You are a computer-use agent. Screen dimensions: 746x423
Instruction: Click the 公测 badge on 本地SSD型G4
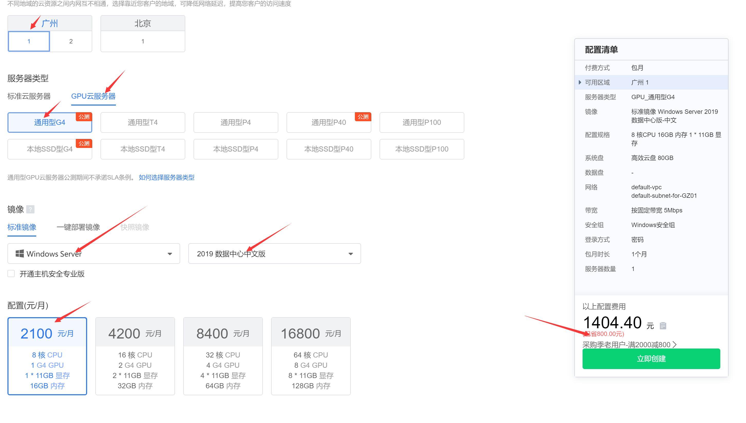tap(84, 144)
